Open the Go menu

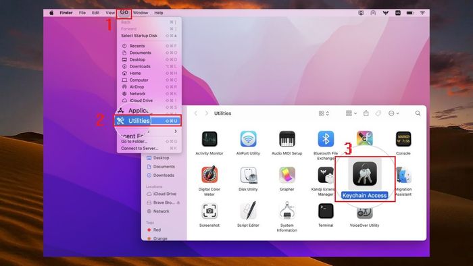[124, 13]
